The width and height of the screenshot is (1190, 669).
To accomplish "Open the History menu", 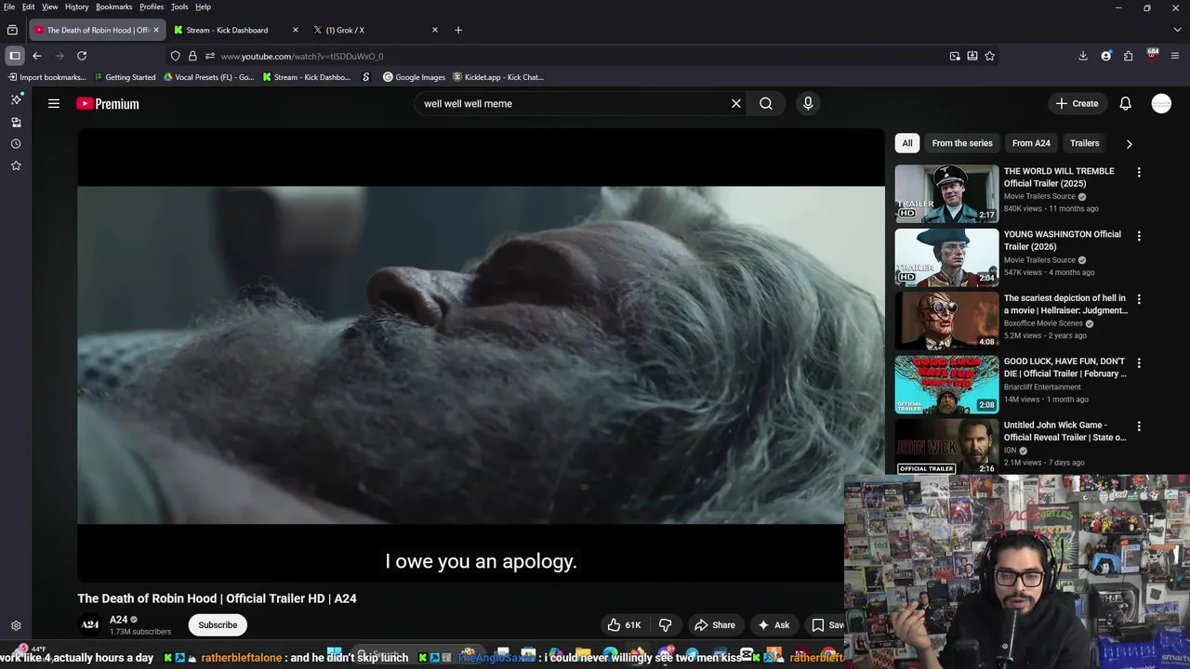I will (77, 7).
